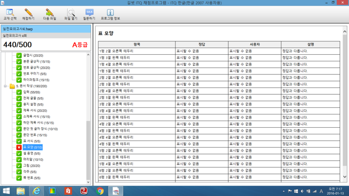Launch Chrome from the taskbar
This screenshot has width=349, height=196.
pyautogui.click(x=100, y=191)
